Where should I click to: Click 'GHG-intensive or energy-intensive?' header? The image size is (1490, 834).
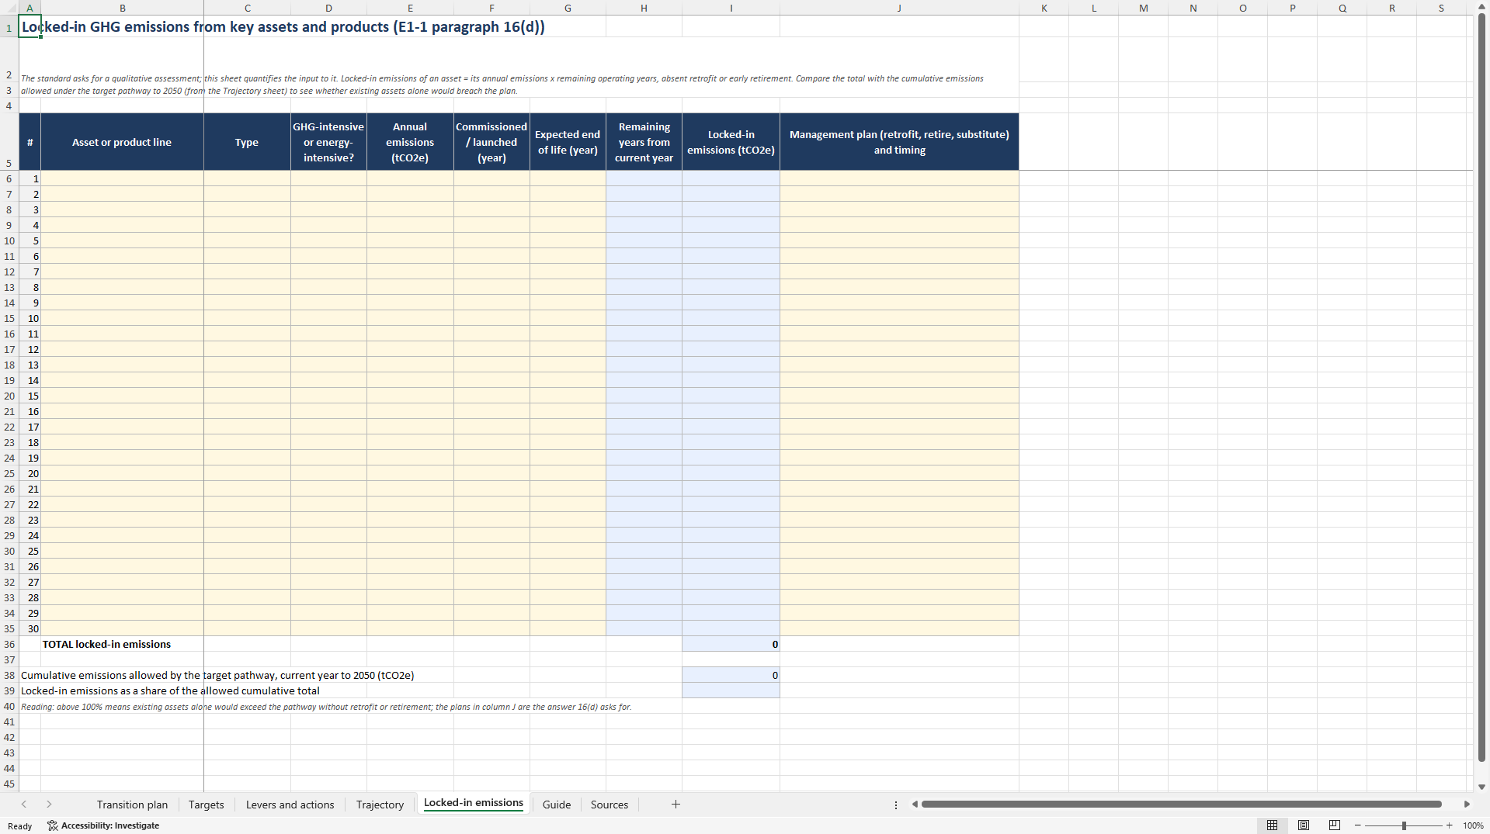[x=328, y=142]
